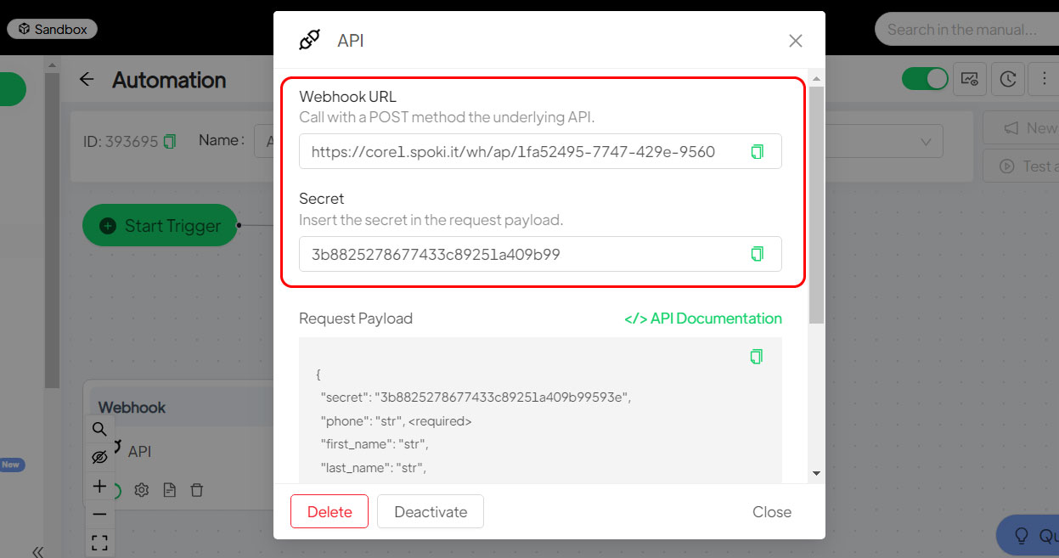Open the history clock icon in the header
This screenshot has width=1059, height=558.
(x=1007, y=79)
